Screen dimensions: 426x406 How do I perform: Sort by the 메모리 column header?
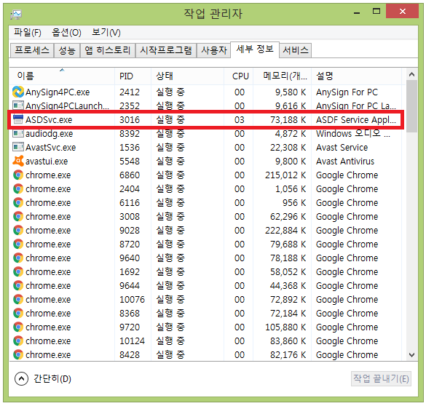tap(282, 76)
